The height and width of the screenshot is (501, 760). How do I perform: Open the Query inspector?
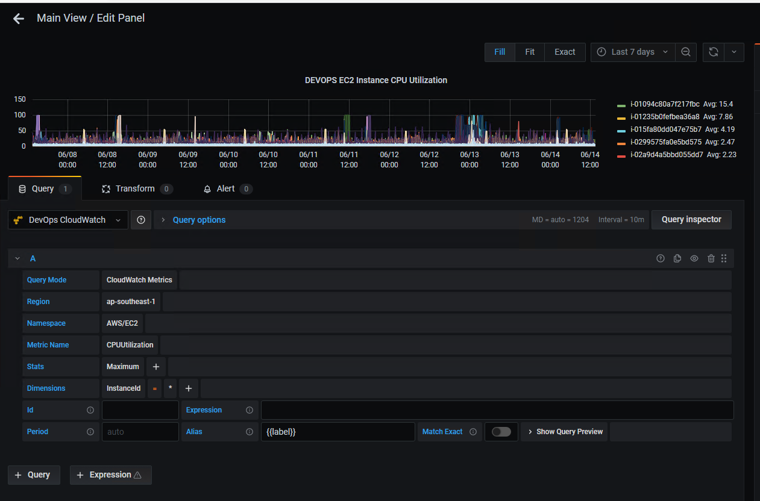(691, 220)
